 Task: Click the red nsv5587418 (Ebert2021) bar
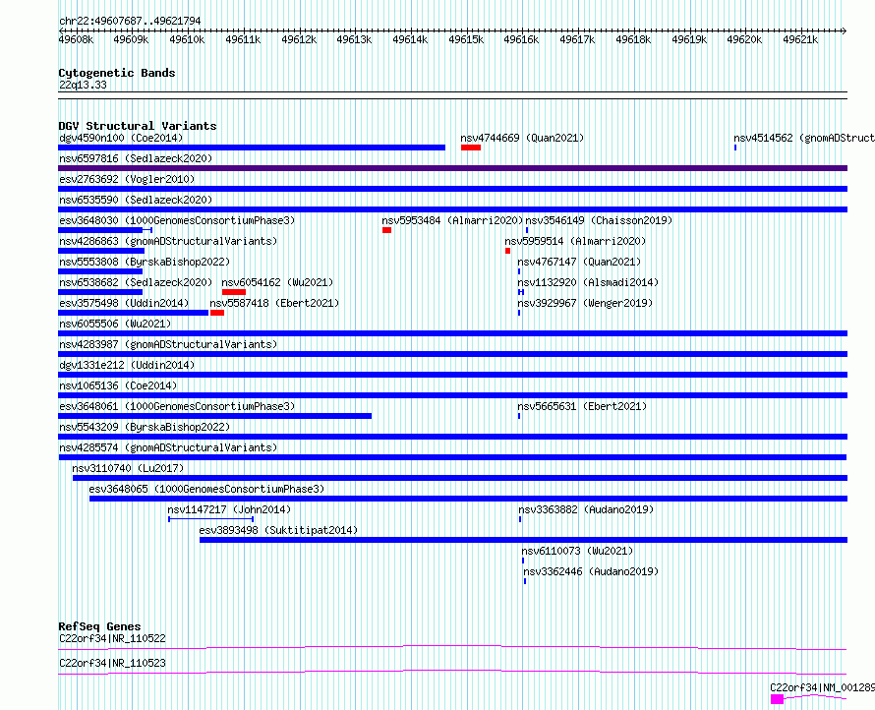[217, 313]
